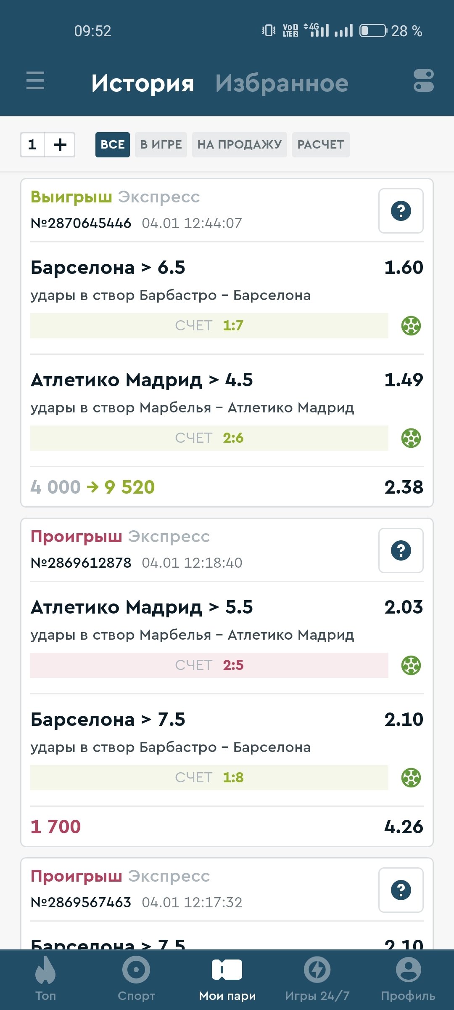Show РАСЧЕТ settled bets

tap(320, 145)
